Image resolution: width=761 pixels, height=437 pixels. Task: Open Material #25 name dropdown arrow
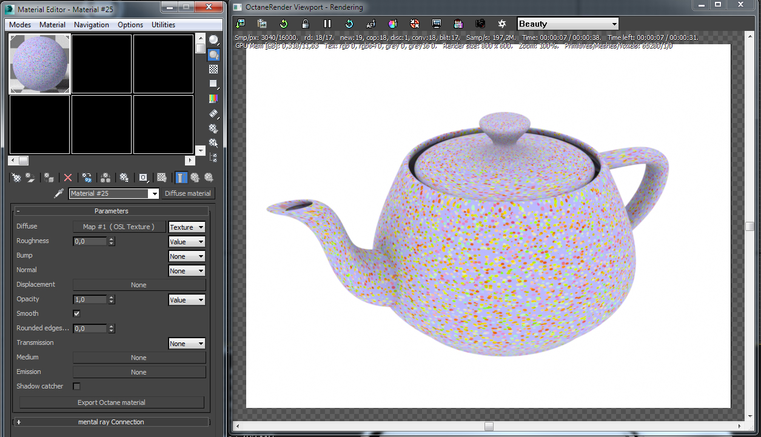154,193
